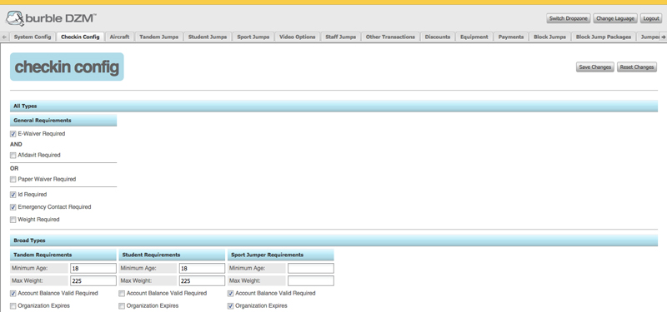
Task: Save the configuration with Save Changes
Action: pos(594,67)
